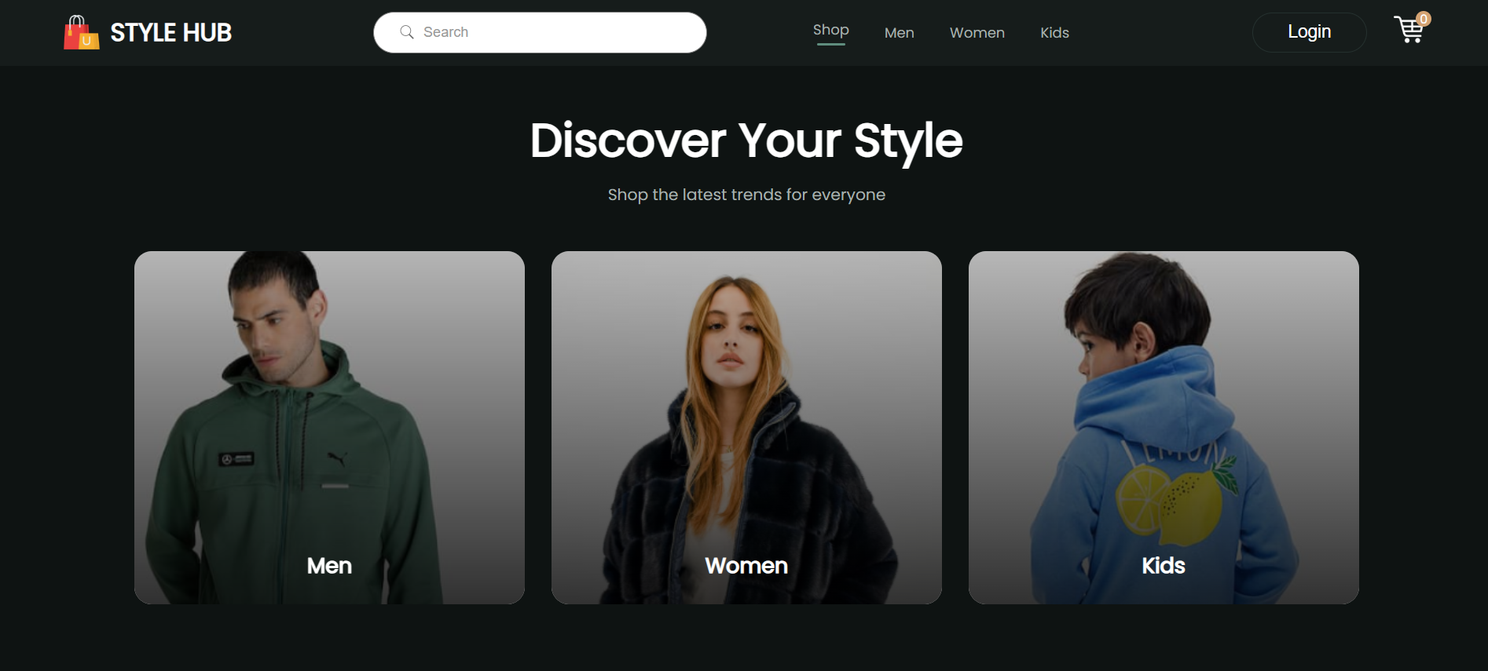
Task: Click the cart item count badge
Action: click(x=1424, y=19)
